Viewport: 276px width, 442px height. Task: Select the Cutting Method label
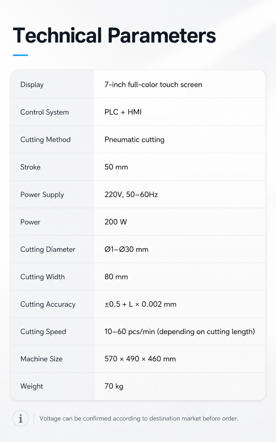pos(45,140)
